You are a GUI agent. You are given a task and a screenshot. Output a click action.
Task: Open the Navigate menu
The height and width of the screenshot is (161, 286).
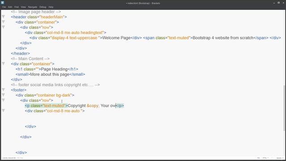coord(33,7)
